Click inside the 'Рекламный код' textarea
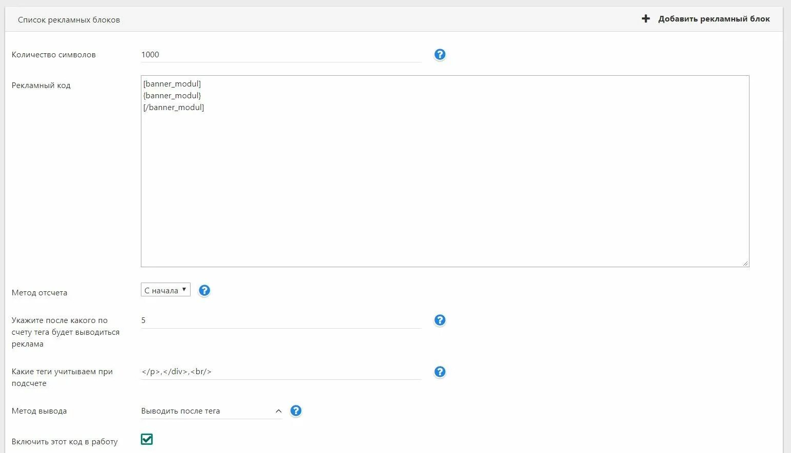 coord(445,171)
